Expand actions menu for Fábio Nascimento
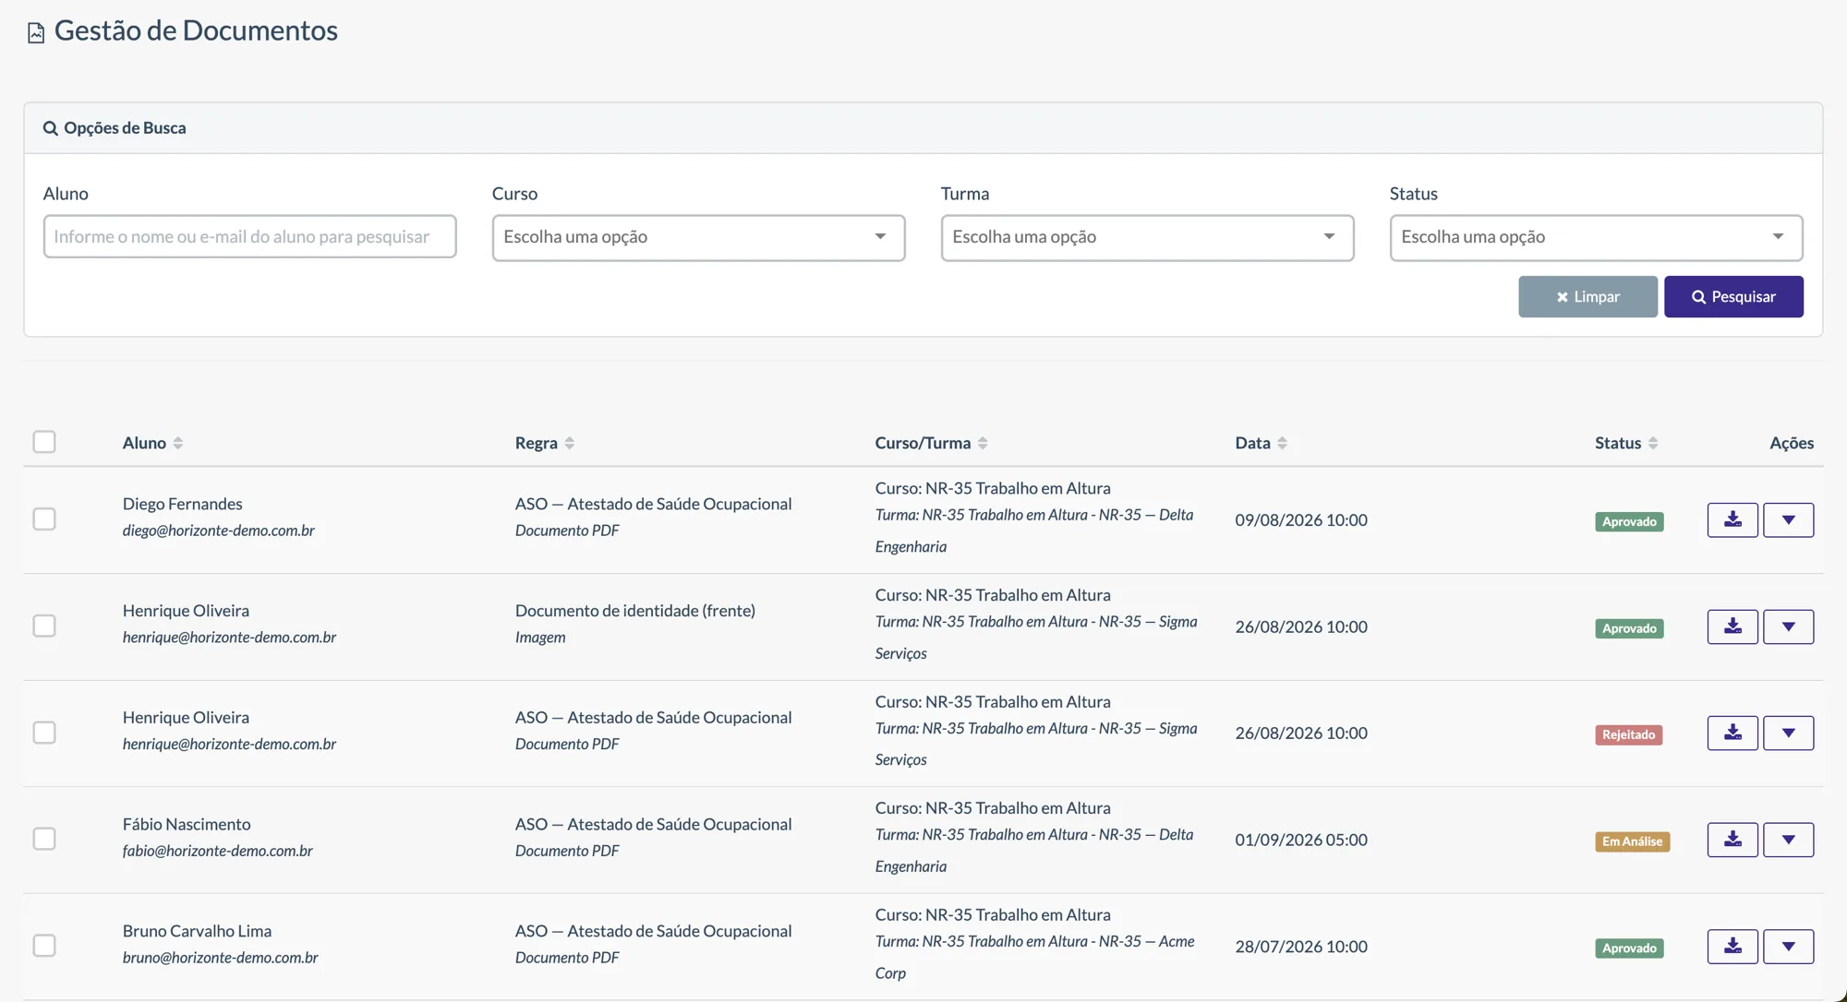This screenshot has width=1847, height=1002. [x=1788, y=840]
